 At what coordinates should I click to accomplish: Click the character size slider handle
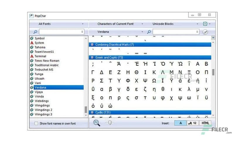(110, 123)
